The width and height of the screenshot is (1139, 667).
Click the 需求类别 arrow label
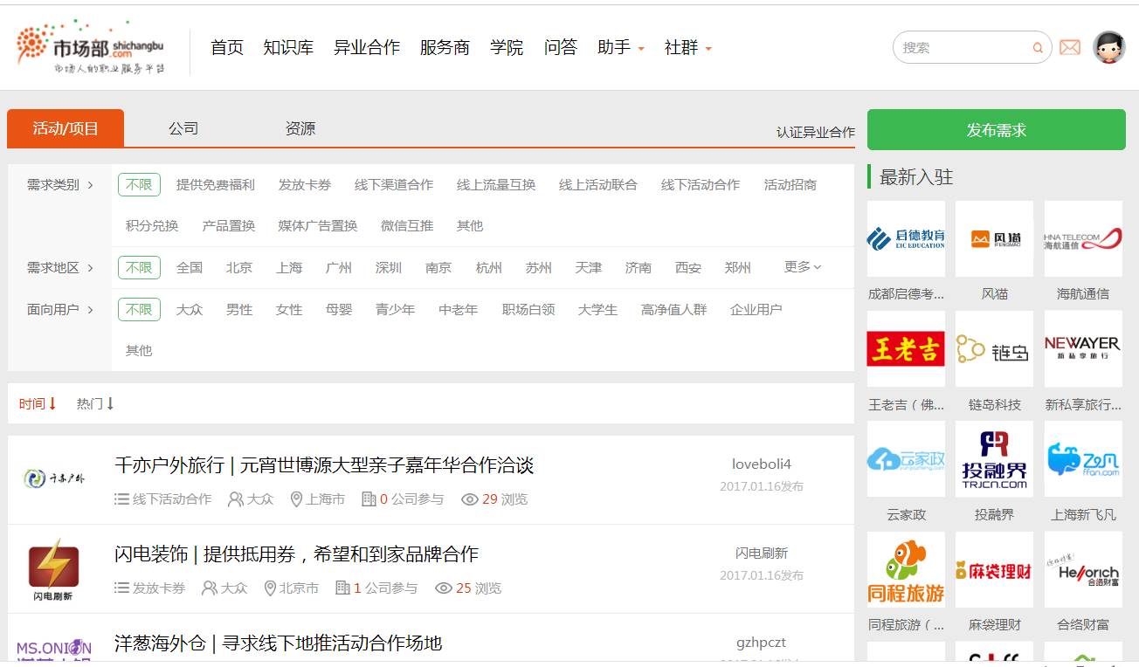click(60, 184)
